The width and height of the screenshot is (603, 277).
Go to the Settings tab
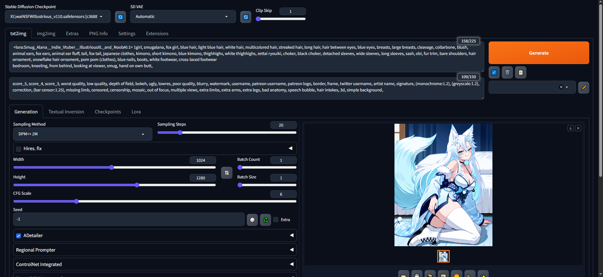click(127, 34)
